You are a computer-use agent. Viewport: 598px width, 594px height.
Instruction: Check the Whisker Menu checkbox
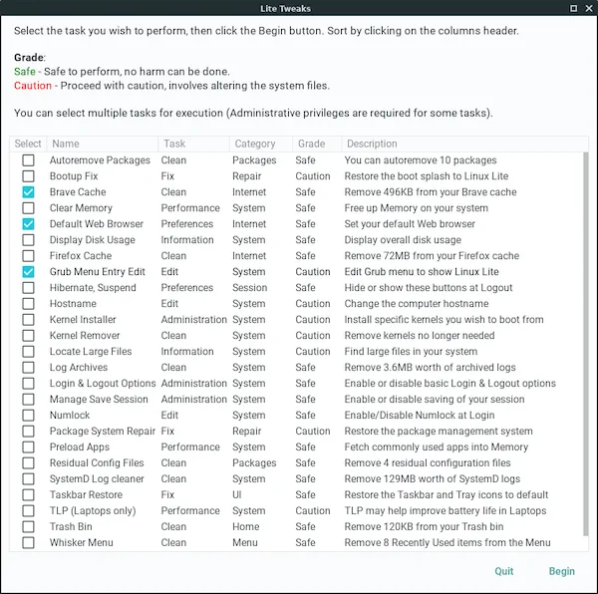point(28,542)
